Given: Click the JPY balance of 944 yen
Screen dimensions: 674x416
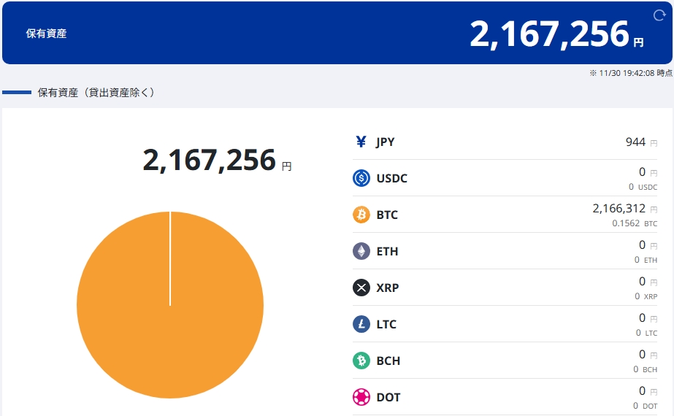Looking at the screenshot, I should click(635, 142).
